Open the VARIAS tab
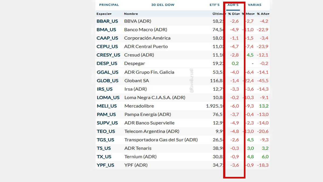 pos(254,5)
